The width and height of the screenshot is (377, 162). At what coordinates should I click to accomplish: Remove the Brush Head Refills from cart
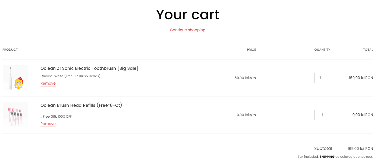click(x=48, y=124)
